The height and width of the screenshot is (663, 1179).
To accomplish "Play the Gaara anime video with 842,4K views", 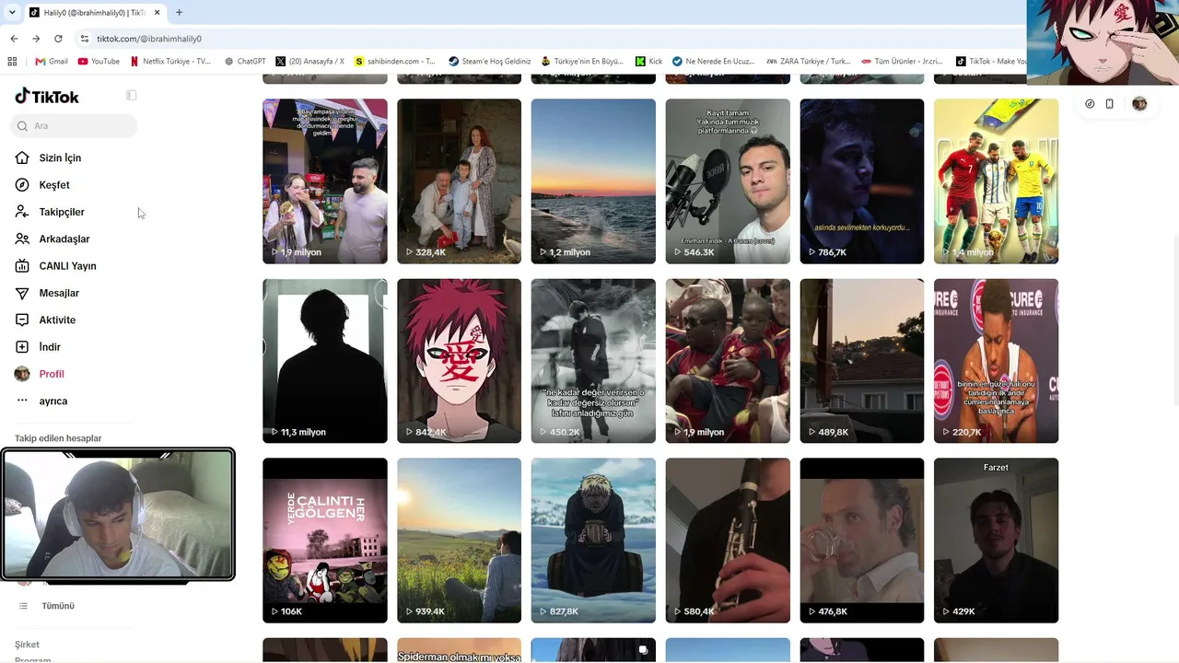I will click(x=459, y=361).
